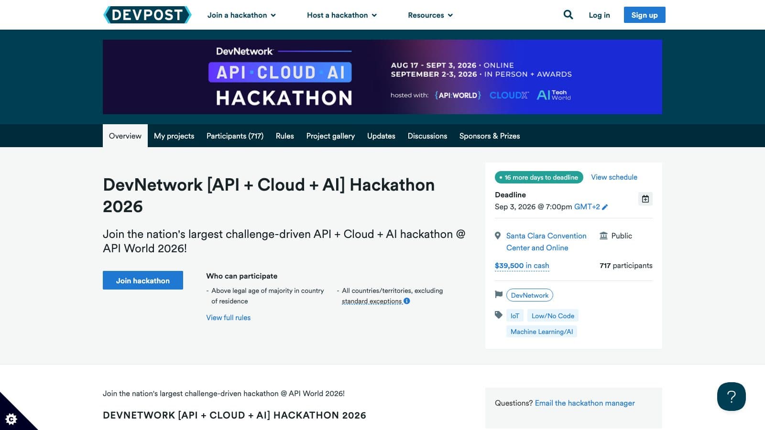Click the tag icon beside IoT
The width and height of the screenshot is (765, 430).
click(499, 315)
